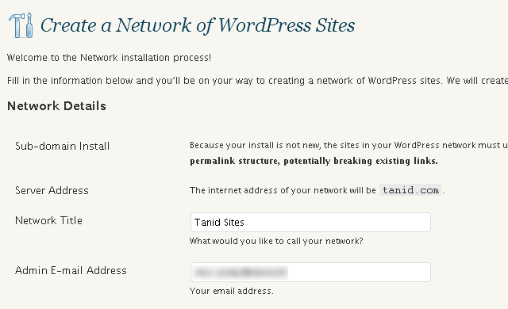Image resolution: width=508 pixels, height=309 pixels.
Task: Click the 'Create a Network of WordPress Sites' heading
Action: [198, 25]
